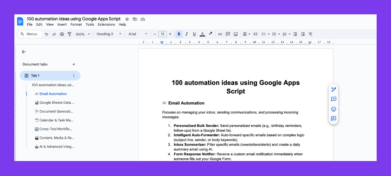Open the Tools menu
Image resolution: width=391 pixels, height=176 pixels.
[90, 24]
